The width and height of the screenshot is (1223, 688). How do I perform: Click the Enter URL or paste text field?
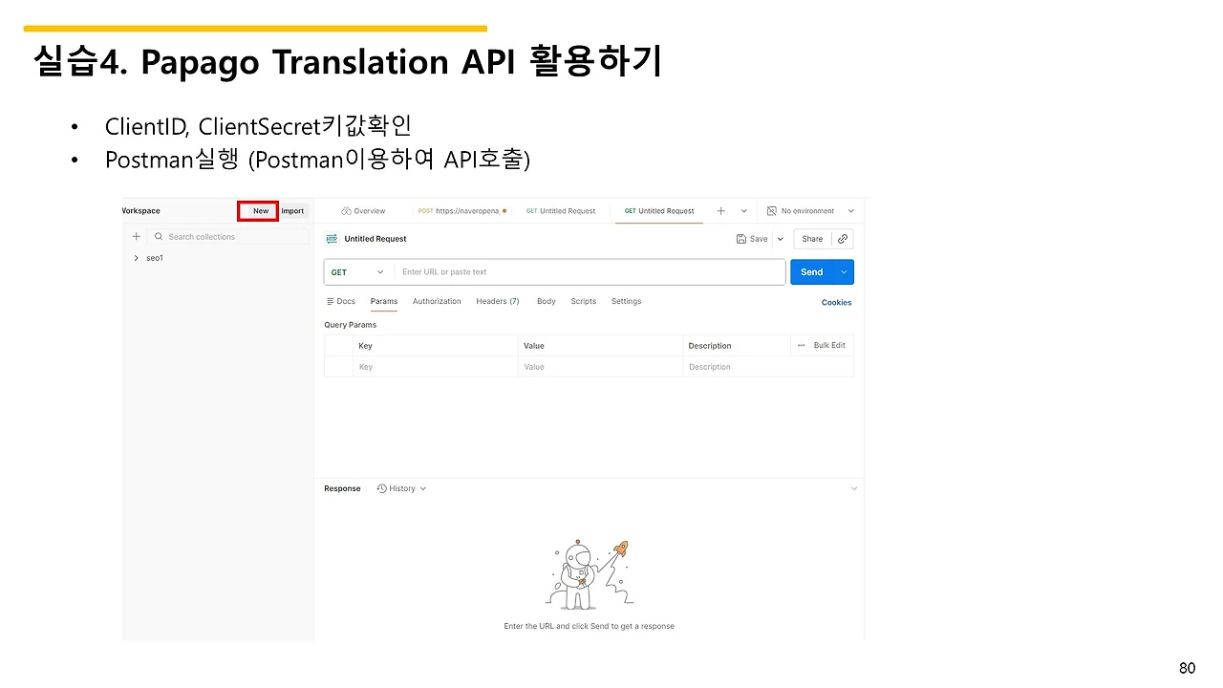point(590,272)
